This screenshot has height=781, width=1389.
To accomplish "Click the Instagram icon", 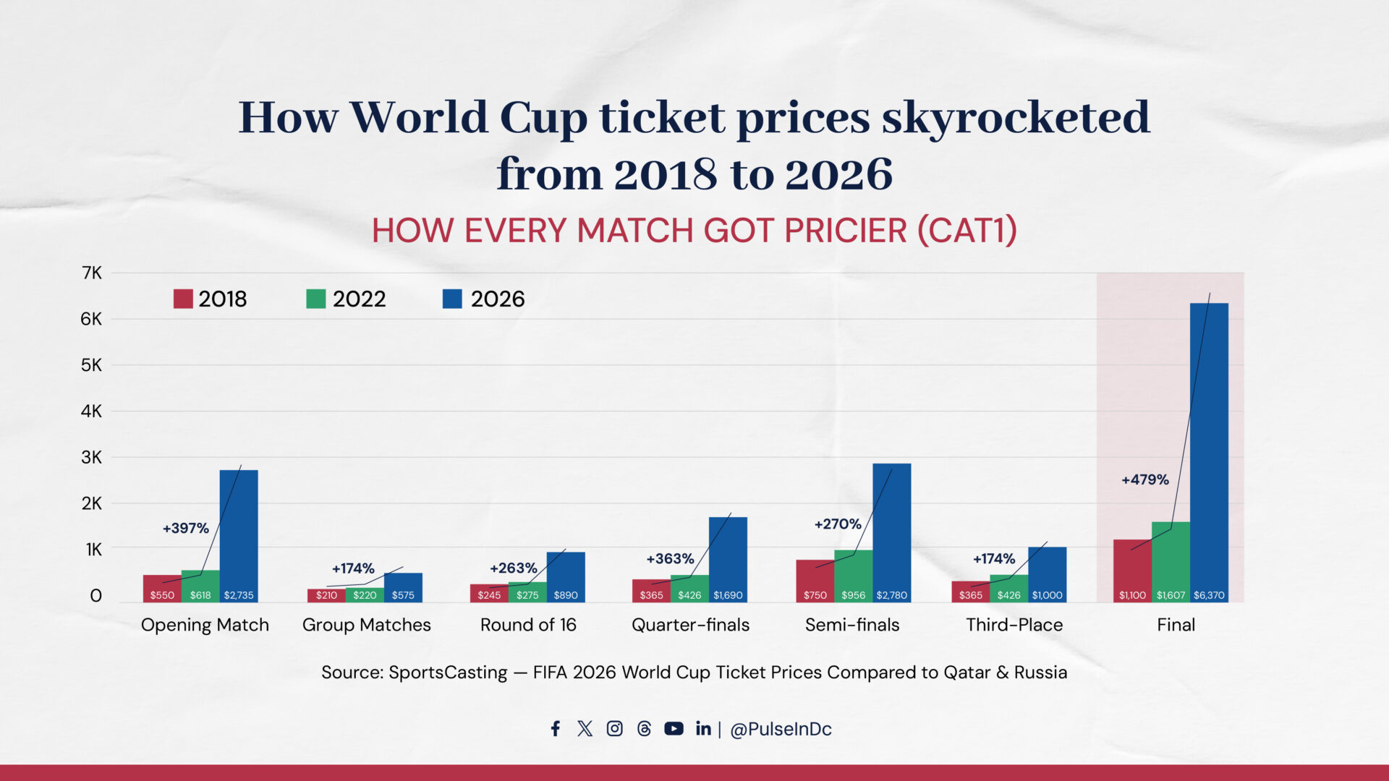I will coord(614,729).
